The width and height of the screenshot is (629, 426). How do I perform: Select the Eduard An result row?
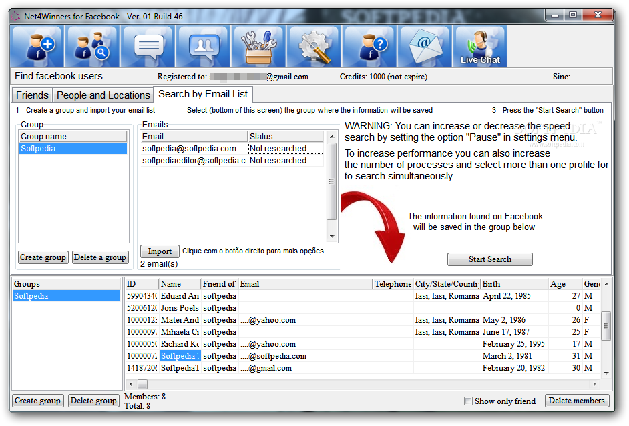[x=363, y=296]
